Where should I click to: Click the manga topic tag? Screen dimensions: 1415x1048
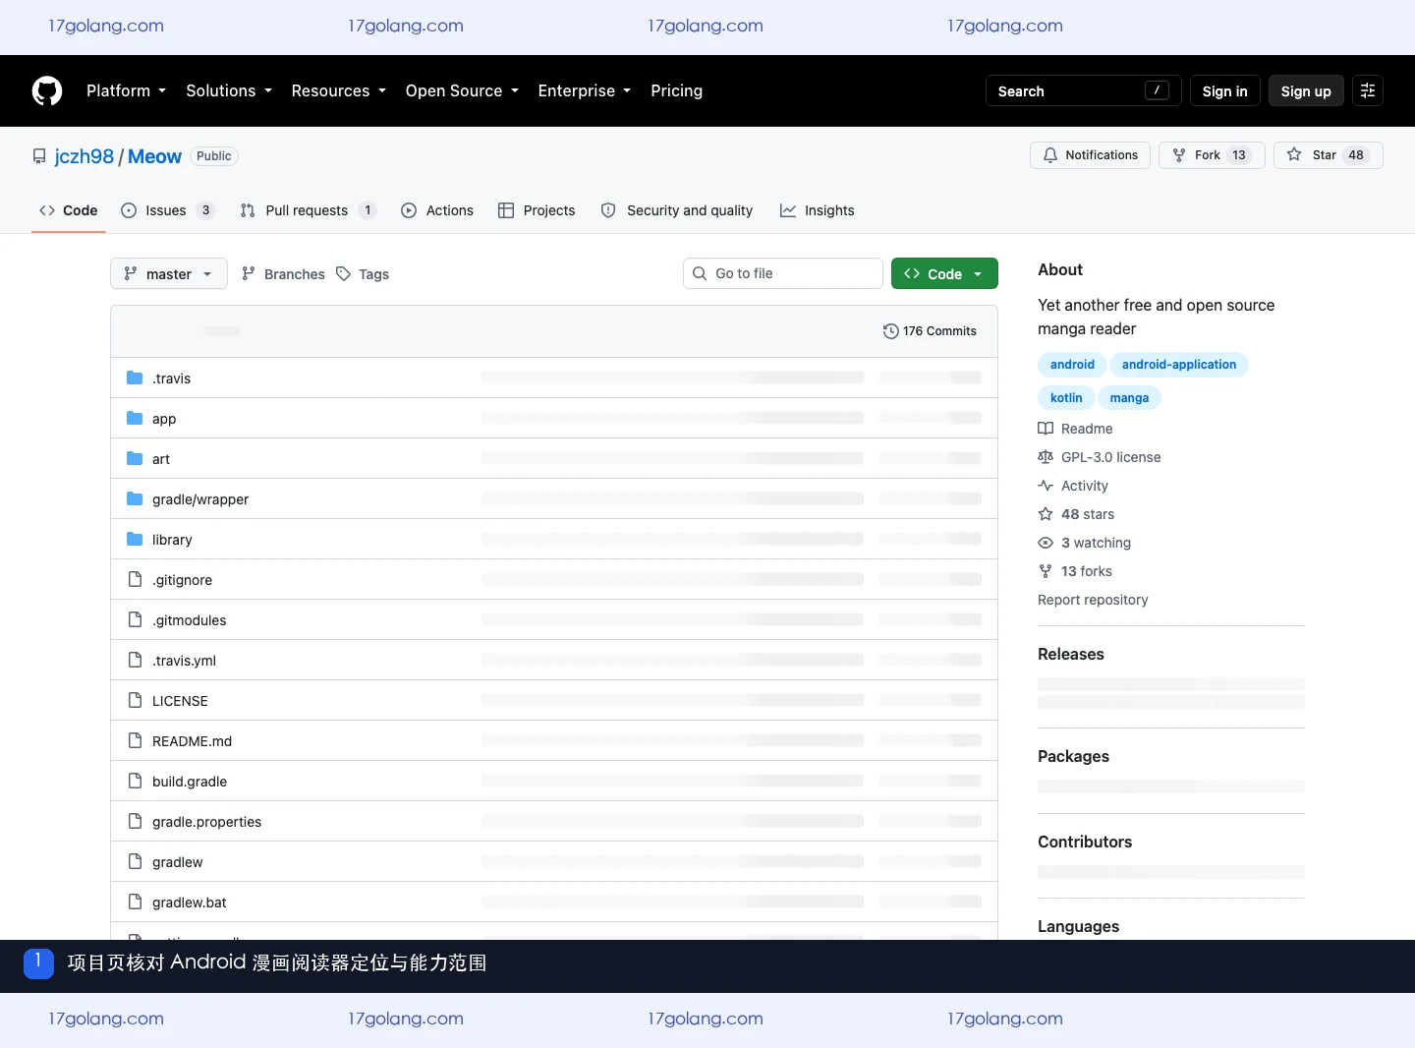tap(1129, 398)
